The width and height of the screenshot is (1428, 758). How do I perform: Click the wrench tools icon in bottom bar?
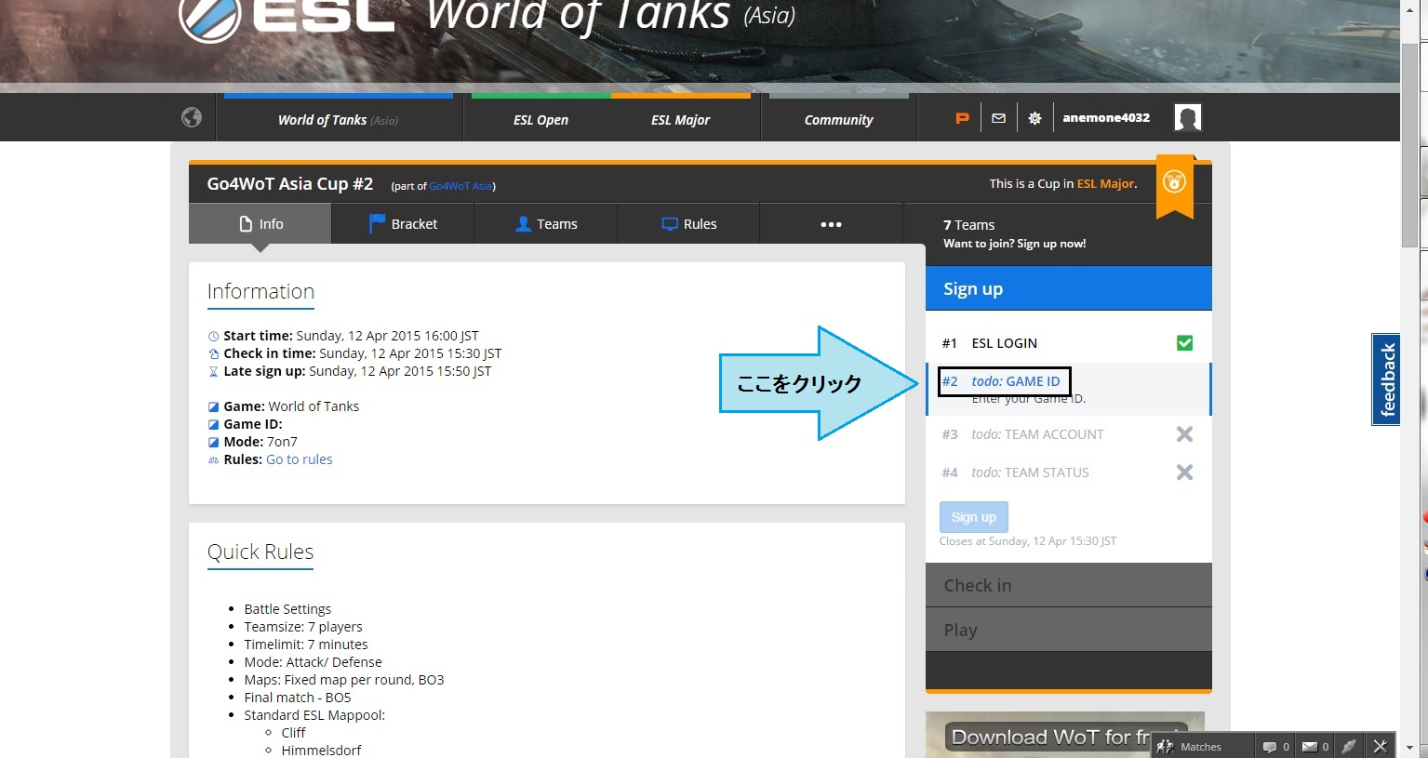point(1381,746)
